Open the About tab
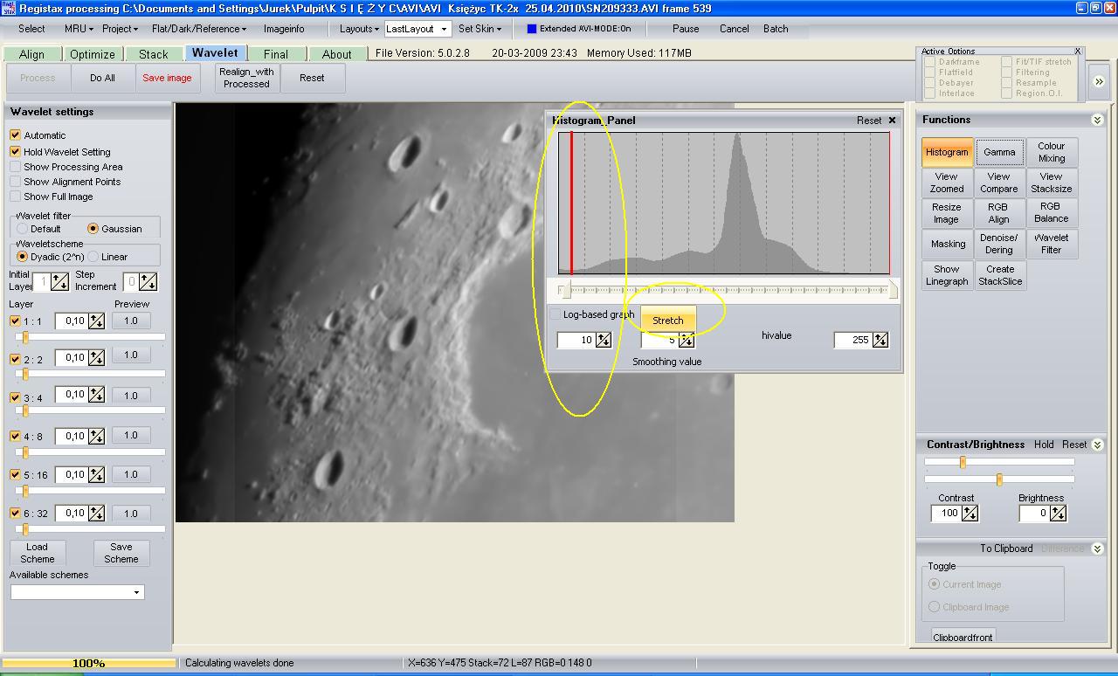This screenshot has height=676, width=1118. [337, 54]
